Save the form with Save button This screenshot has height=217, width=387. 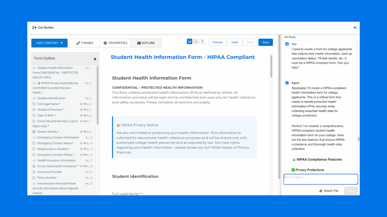(x=265, y=42)
